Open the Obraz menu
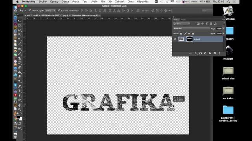 coord(65,2)
